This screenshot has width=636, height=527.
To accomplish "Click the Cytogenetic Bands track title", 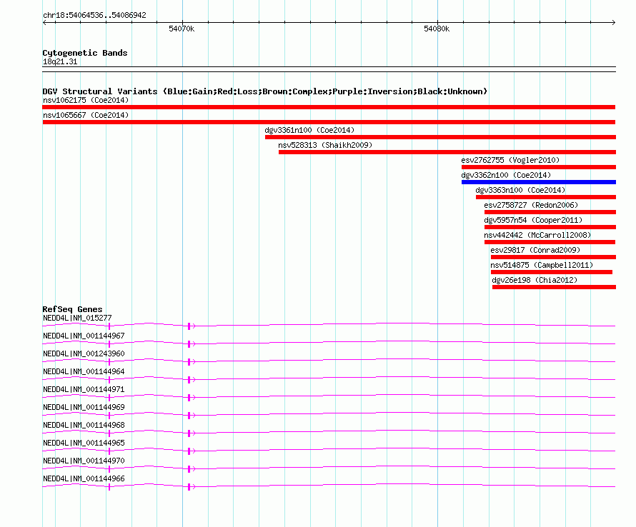I will 85,53.
